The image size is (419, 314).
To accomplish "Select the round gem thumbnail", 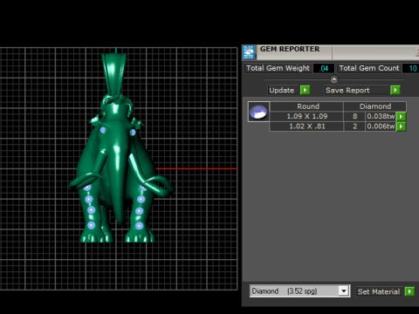I will coord(258,112).
